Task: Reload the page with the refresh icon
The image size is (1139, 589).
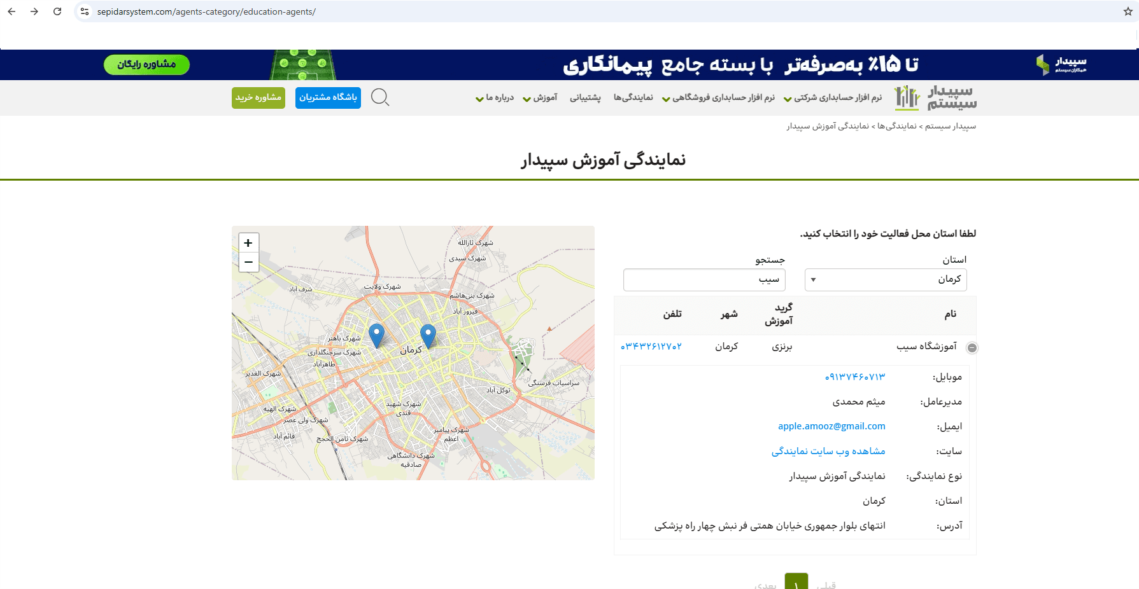Action: (x=57, y=11)
